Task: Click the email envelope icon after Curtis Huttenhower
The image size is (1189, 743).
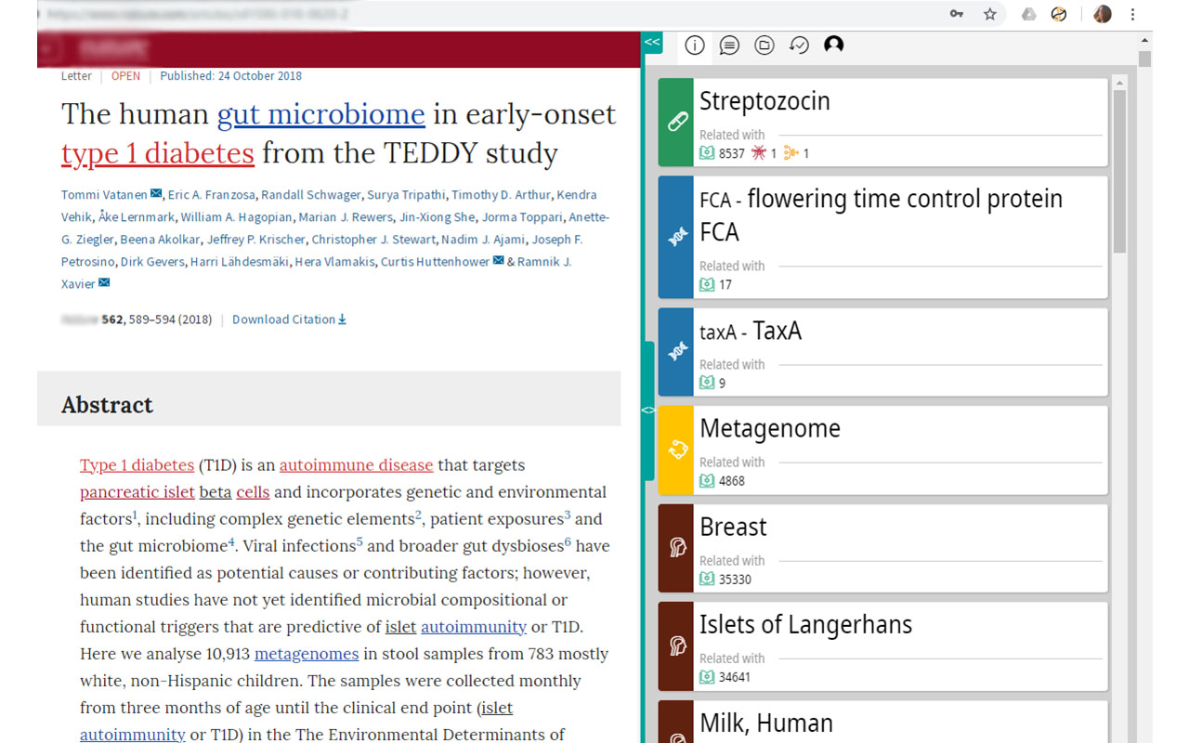Action: pos(499,261)
